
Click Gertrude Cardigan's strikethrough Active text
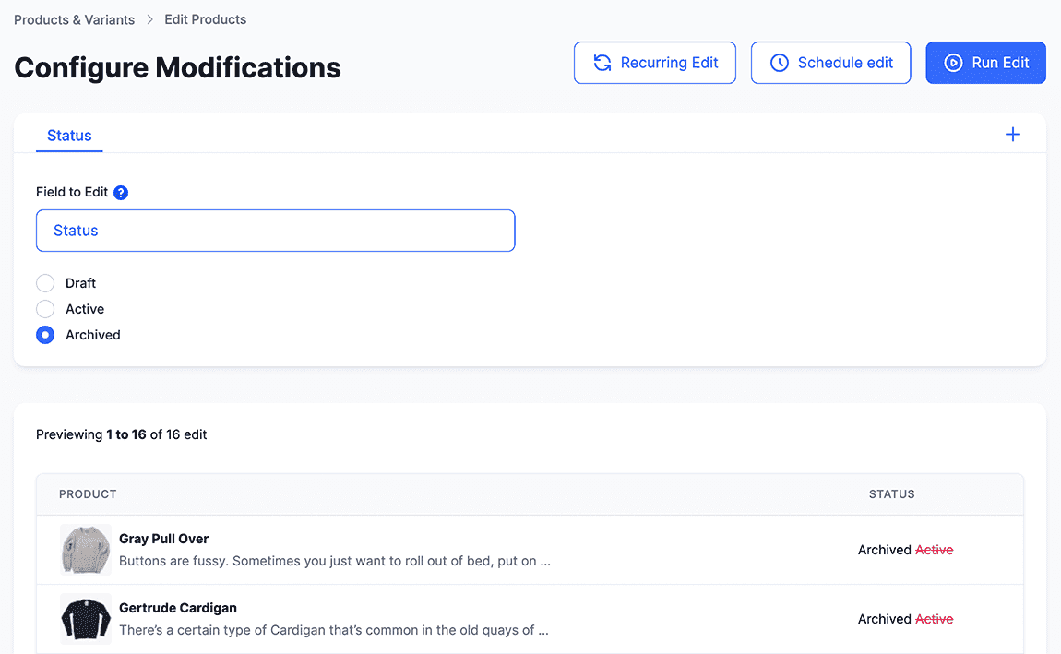pyautogui.click(x=934, y=619)
